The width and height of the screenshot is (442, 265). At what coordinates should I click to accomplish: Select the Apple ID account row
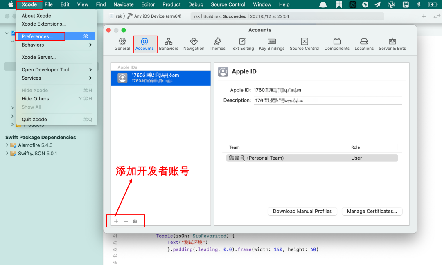click(161, 78)
